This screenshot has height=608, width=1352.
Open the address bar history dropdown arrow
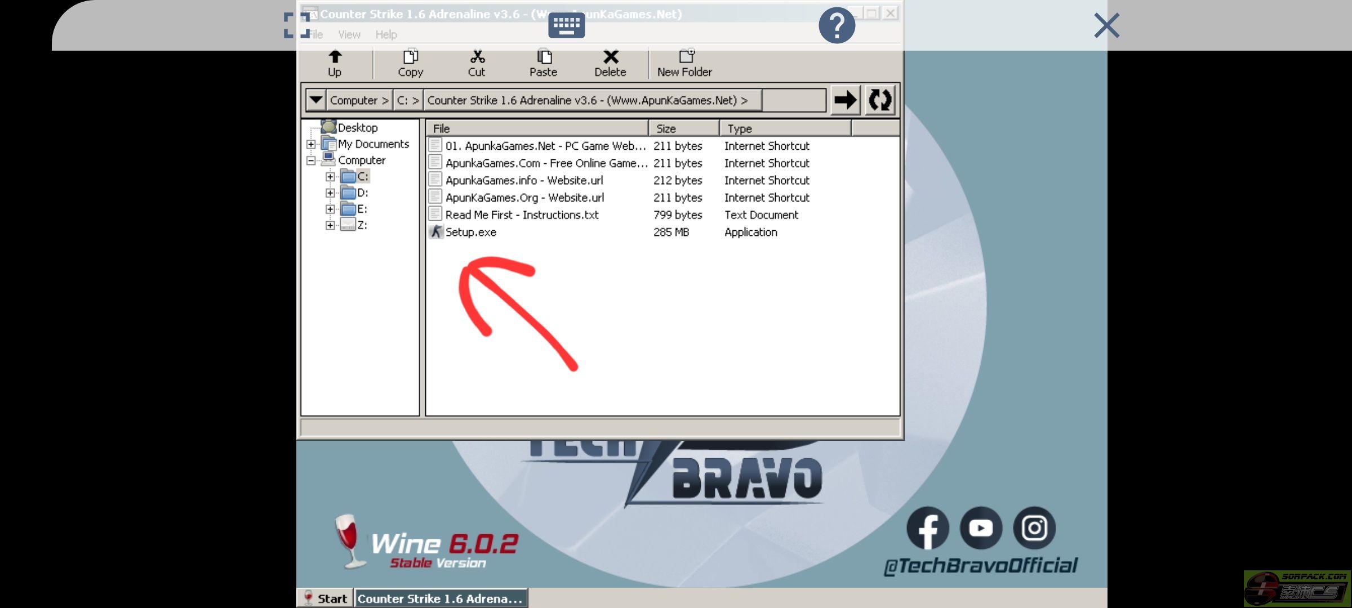pyautogui.click(x=315, y=100)
